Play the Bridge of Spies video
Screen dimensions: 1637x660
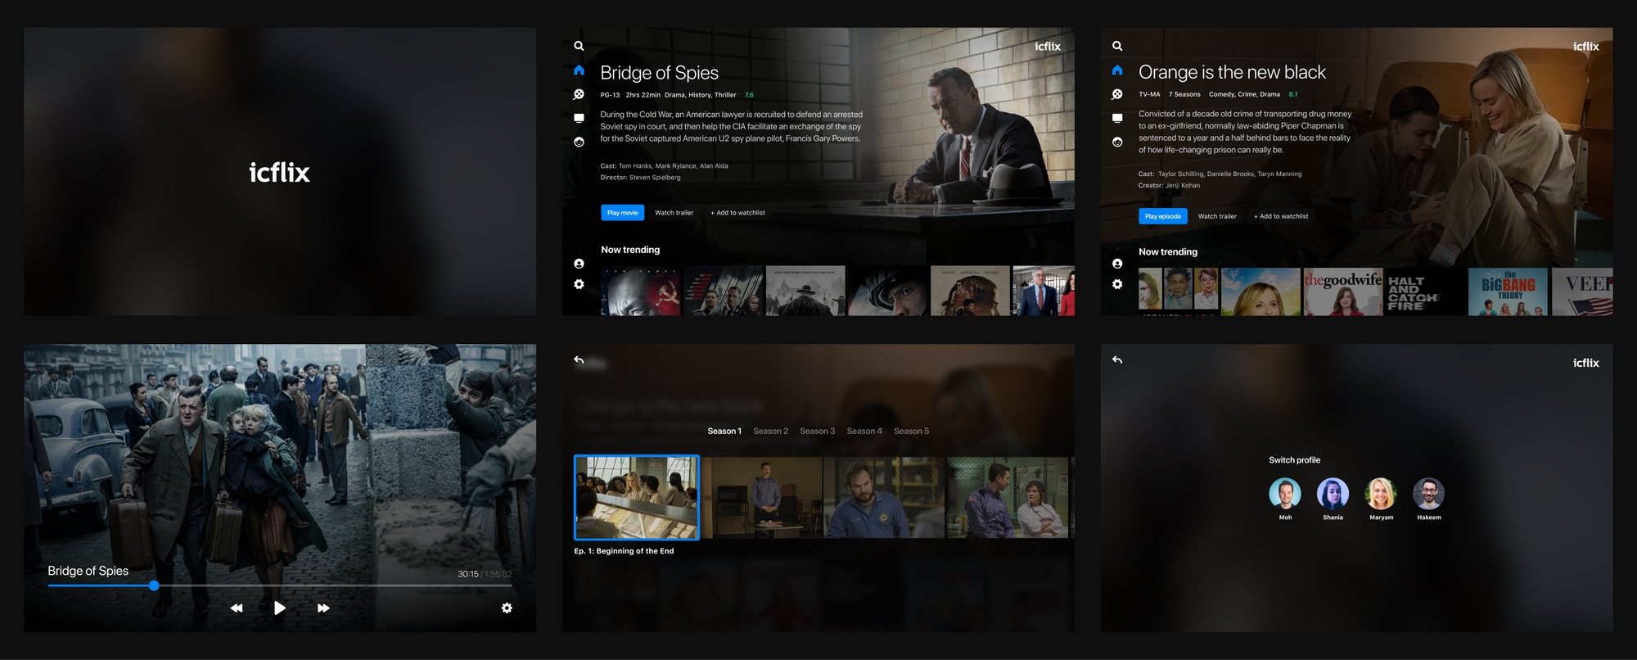click(280, 608)
